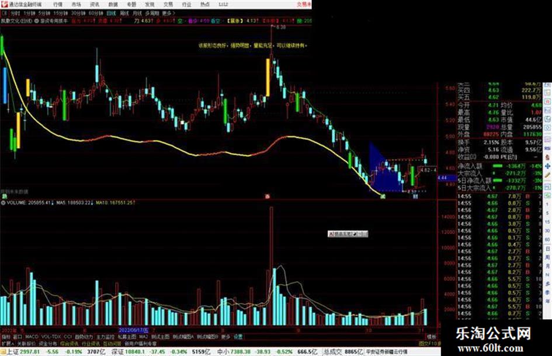Viewport: 552px width, 356px height.
Task: Click the Tongdaxin application logo icon
Action: [x=4, y=4]
